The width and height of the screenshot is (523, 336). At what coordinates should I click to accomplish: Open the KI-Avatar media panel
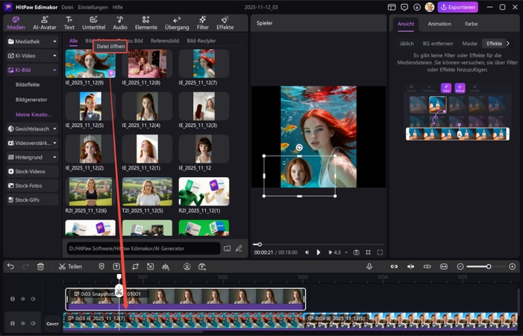click(44, 22)
